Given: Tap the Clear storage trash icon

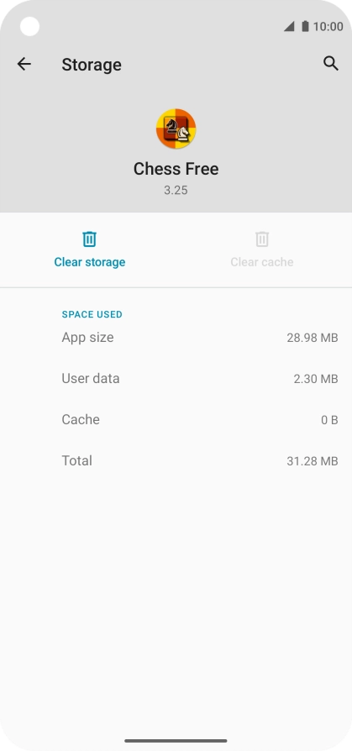Looking at the screenshot, I should (x=90, y=239).
